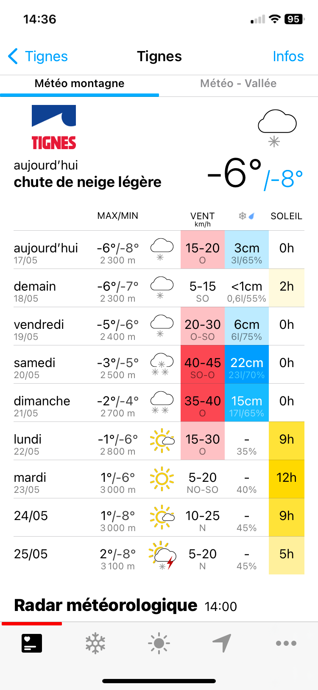Open the Infos link
The width and height of the screenshot is (318, 690).
pyautogui.click(x=288, y=56)
